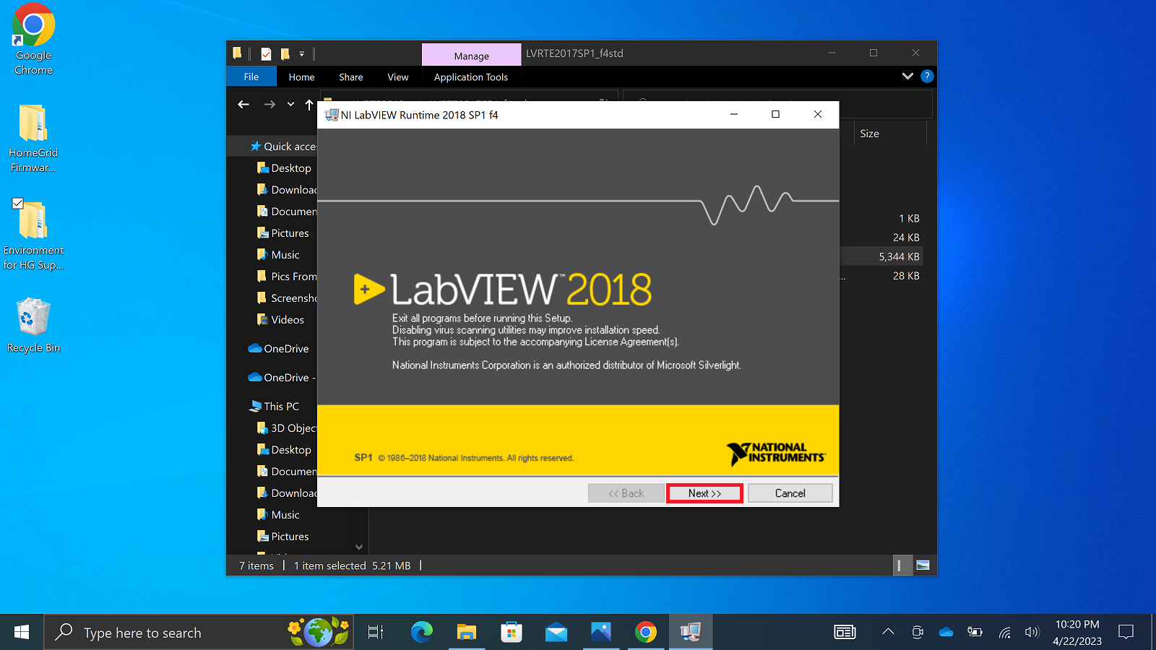Click Properties icon in quick access toolbar
Image resolution: width=1156 pixels, height=650 pixels.
click(x=267, y=53)
